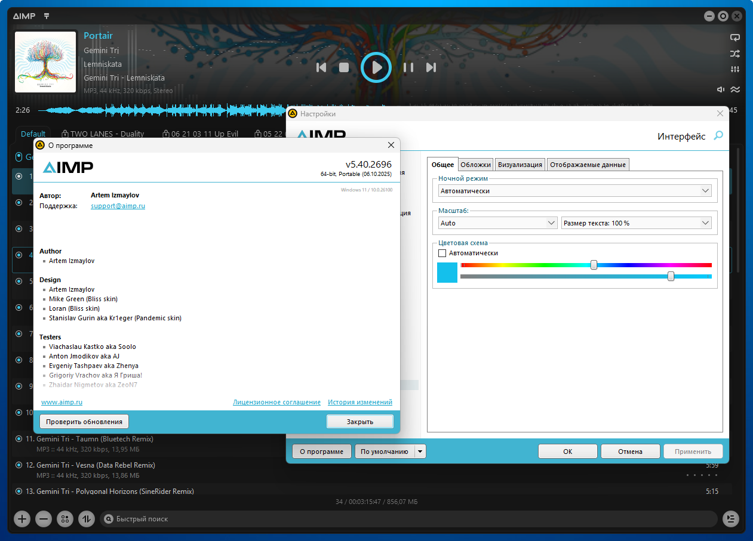Expand the Ночной режим dropdown
The width and height of the screenshot is (753, 541).
tap(706, 191)
